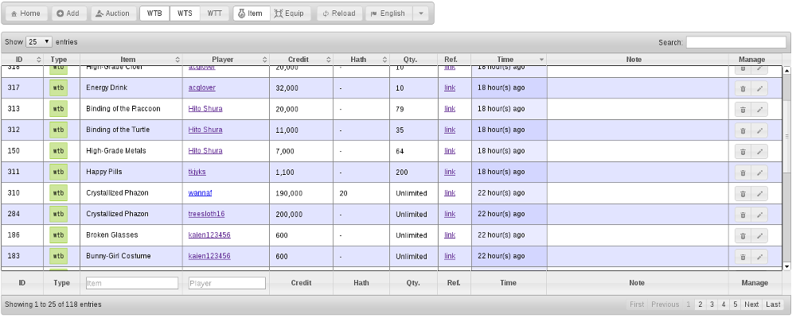
Task: Delete the Binding of the Turtle entry
Action: [x=743, y=131]
